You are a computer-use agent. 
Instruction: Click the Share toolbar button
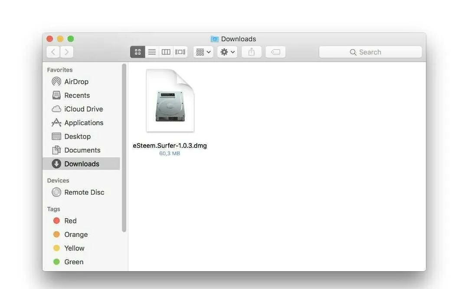[251, 52]
